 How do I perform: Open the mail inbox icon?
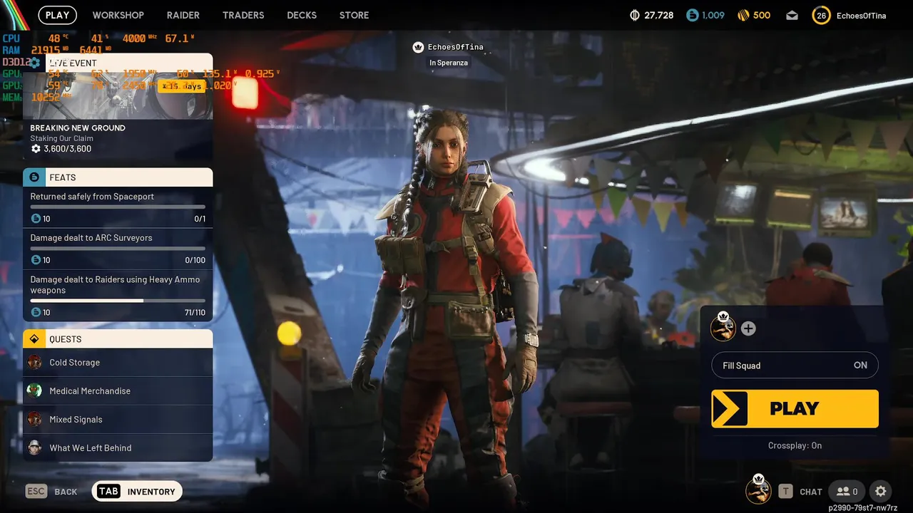point(792,15)
